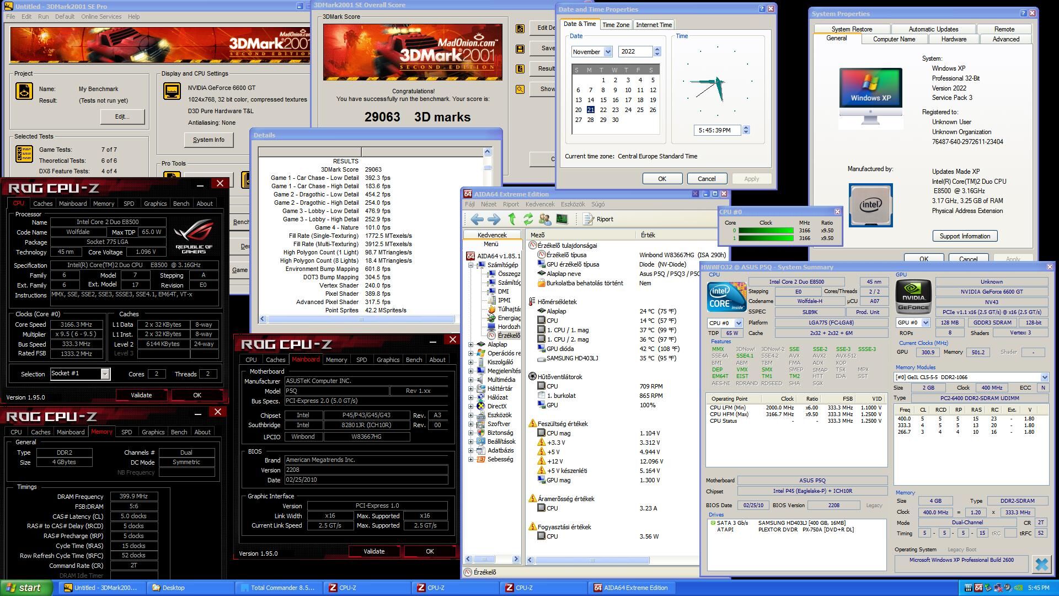The height and width of the screenshot is (596, 1059).
Task: Select the Túlhajtás flame item in AIDA64
Action: 504,309
